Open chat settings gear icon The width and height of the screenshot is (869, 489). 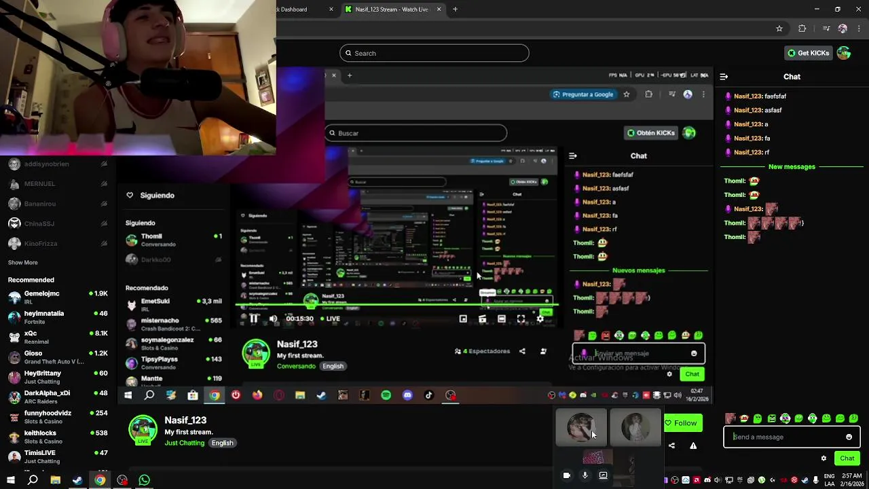pyautogui.click(x=824, y=458)
